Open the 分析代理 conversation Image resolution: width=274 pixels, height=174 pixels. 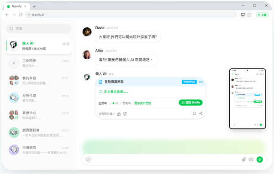click(39, 98)
